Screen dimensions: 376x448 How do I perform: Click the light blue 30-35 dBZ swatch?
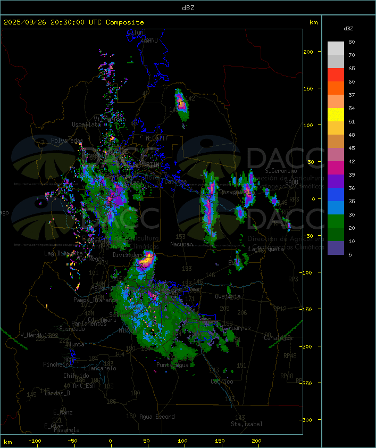click(336, 208)
